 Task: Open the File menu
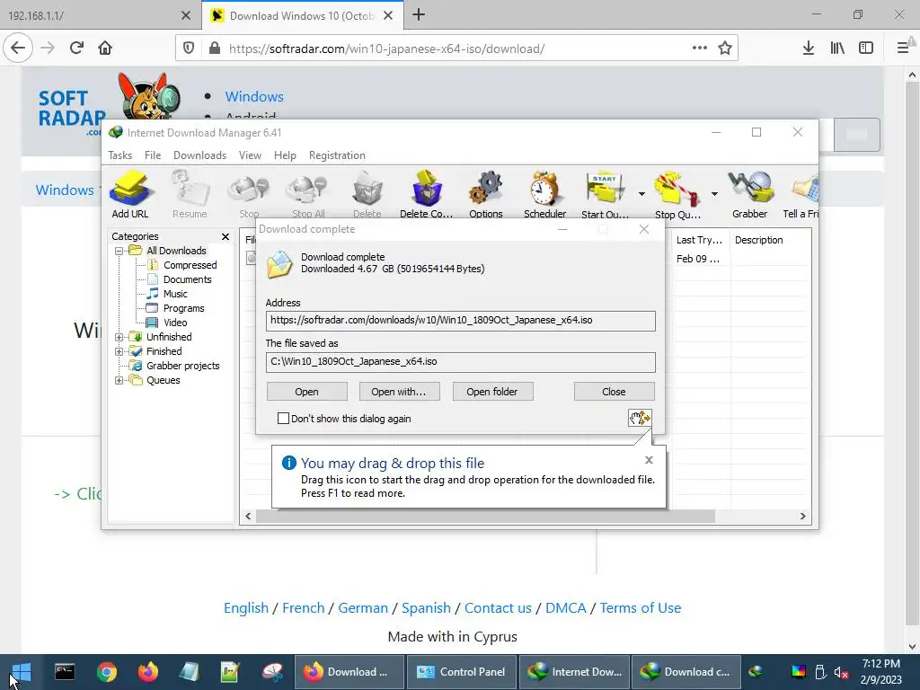(153, 155)
